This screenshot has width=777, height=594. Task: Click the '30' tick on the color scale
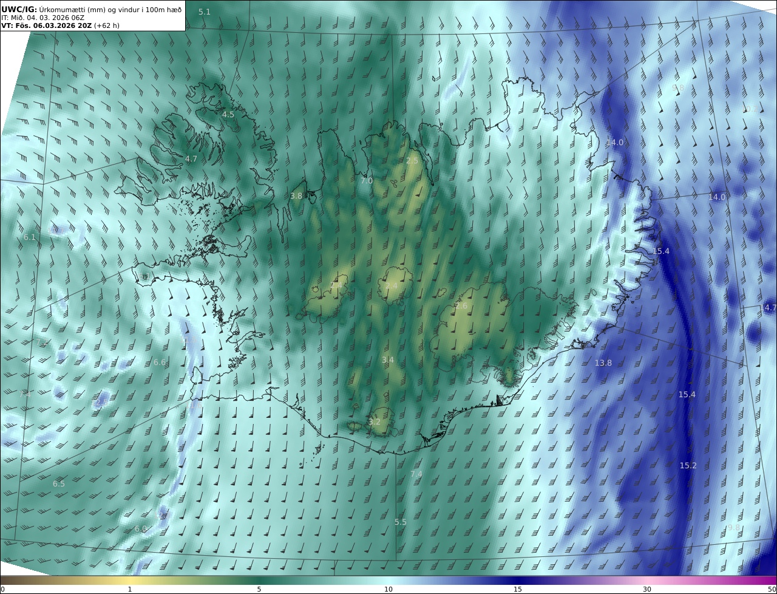coord(647,590)
